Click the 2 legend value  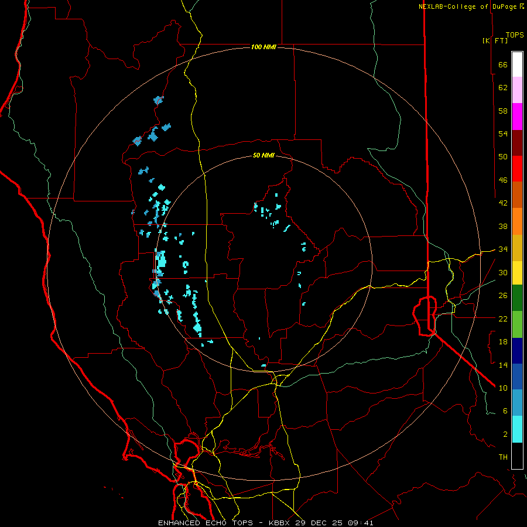[x=505, y=434]
